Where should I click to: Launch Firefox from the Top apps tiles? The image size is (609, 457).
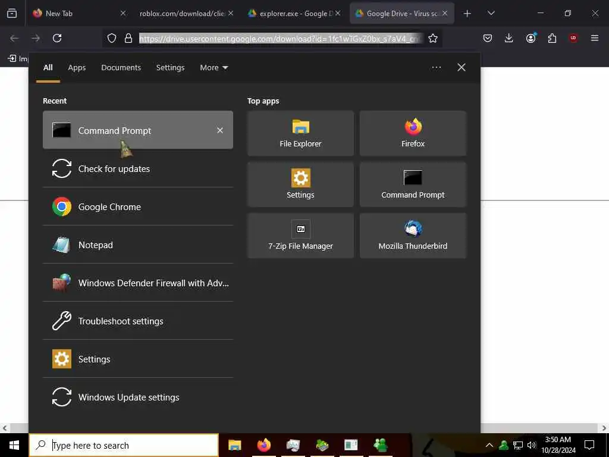point(413,133)
